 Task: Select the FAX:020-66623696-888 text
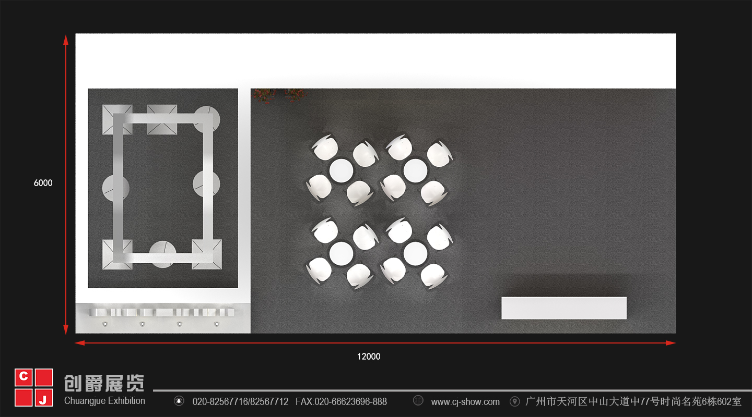tap(342, 402)
